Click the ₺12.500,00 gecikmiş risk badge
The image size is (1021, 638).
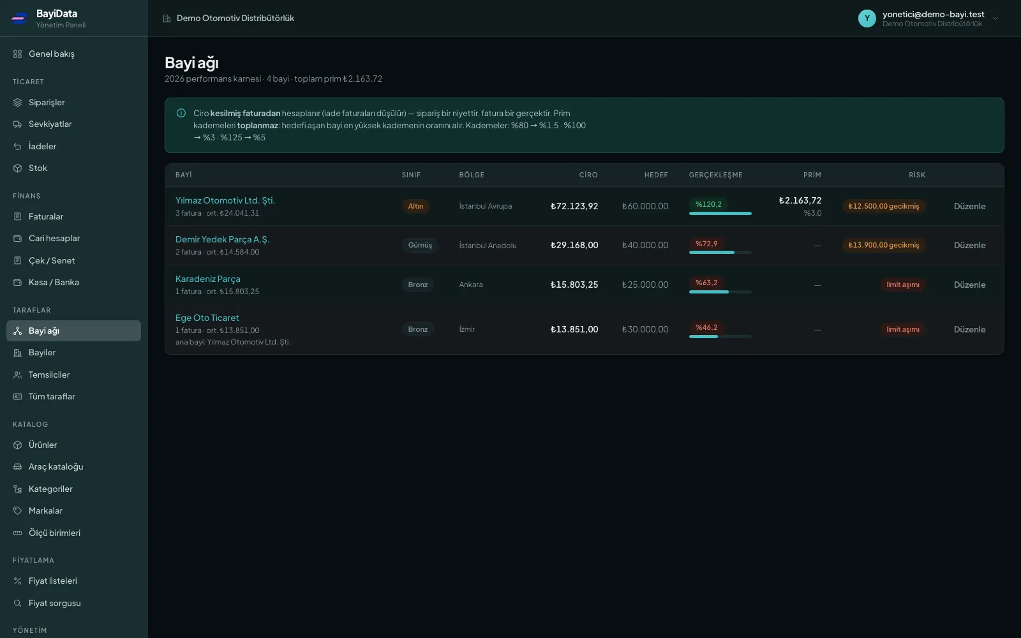pos(884,206)
